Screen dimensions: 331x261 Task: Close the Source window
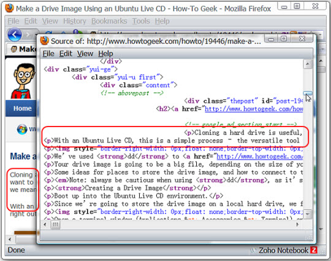point(302,38)
